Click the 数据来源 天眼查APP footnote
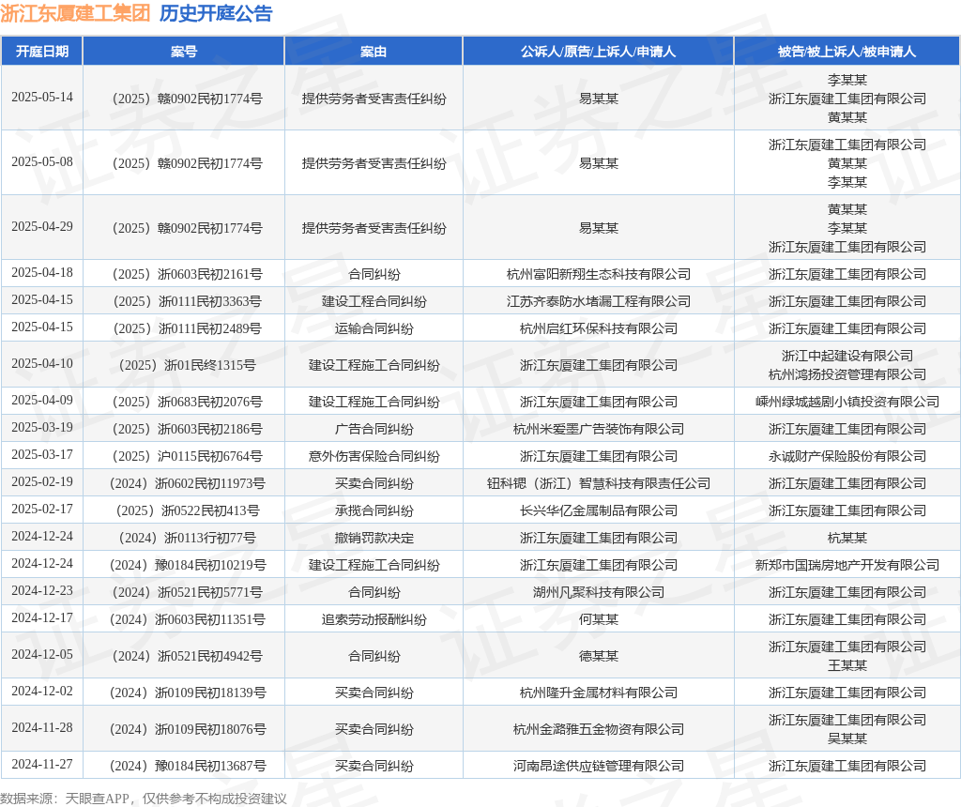The image size is (961, 807). (x=144, y=799)
